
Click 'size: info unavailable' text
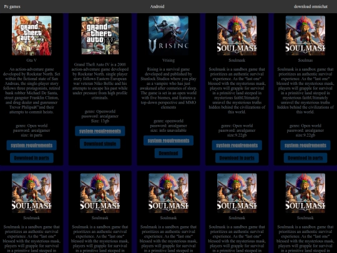click(x=168, y=131)
